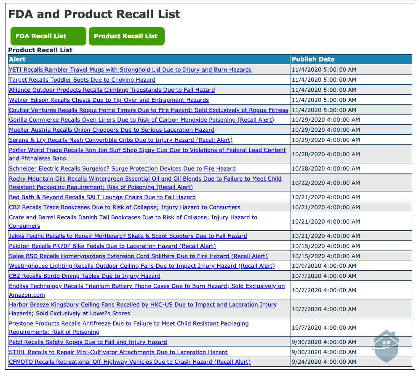Select the 10/9/2020 4:00:00 AM date cell
Viewport: 419px width, 376px height.
[x=351, y=266]
